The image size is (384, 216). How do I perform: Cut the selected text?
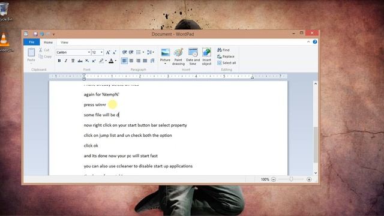click(x=44, y=50)
